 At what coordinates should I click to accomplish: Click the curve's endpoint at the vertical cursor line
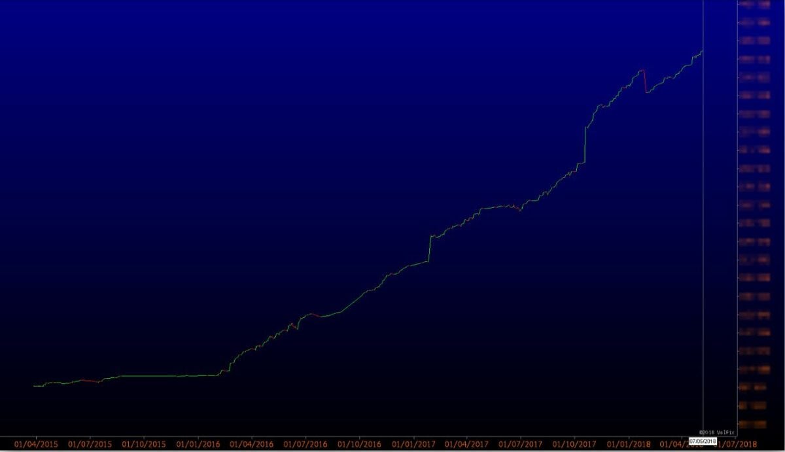pyautogui.click(x=702, y=51)
